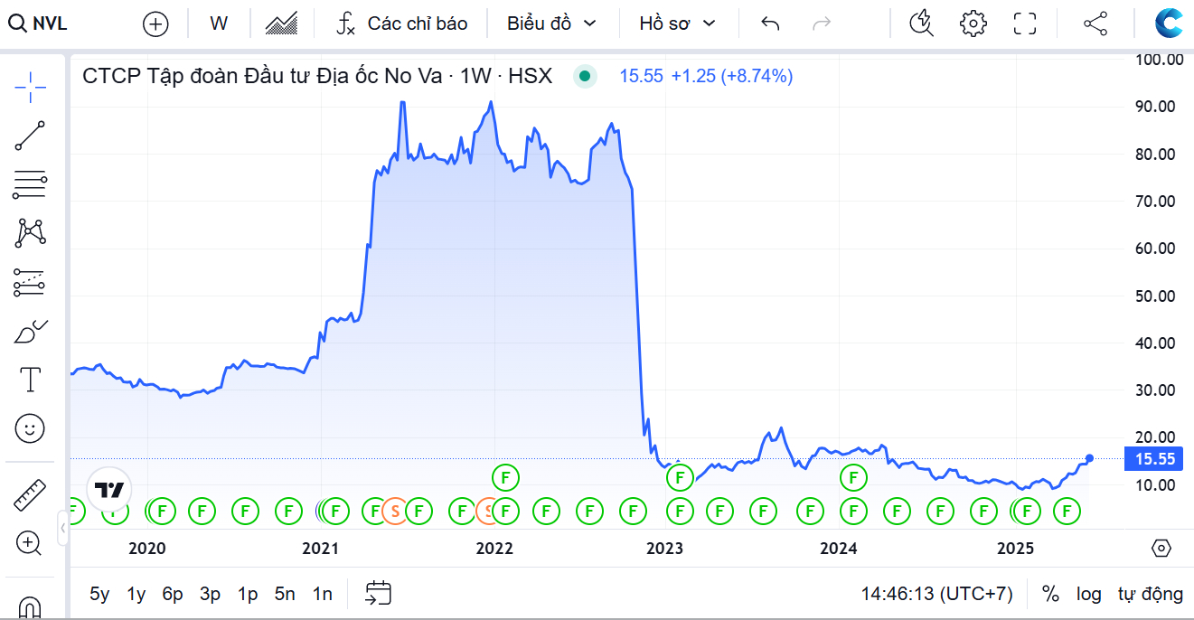This screenshot has height=620, width=1194.
Task: Click the 90.00 price axis label
Action: tap(1155, 107)
